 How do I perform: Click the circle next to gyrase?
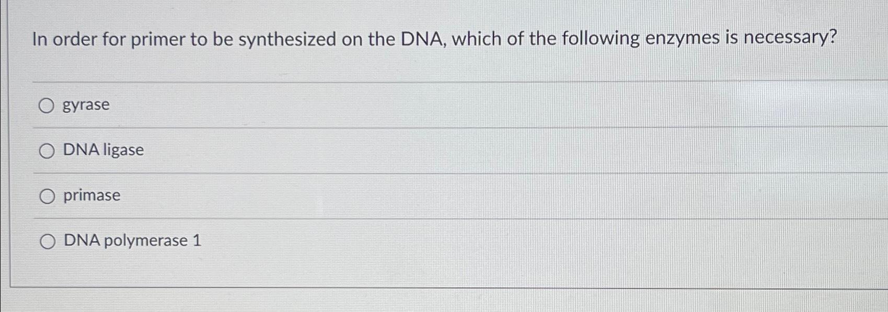coord(48,105)
